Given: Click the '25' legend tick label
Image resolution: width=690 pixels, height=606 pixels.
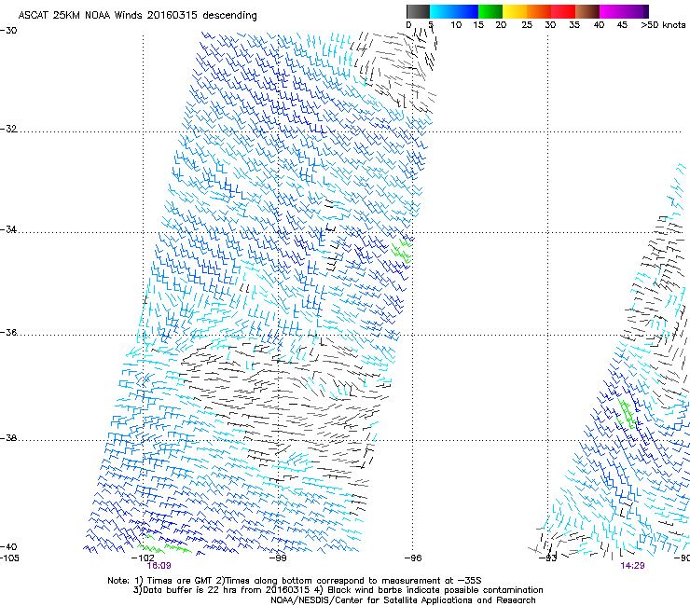Looking at the screenshot, I should [527, 24].
